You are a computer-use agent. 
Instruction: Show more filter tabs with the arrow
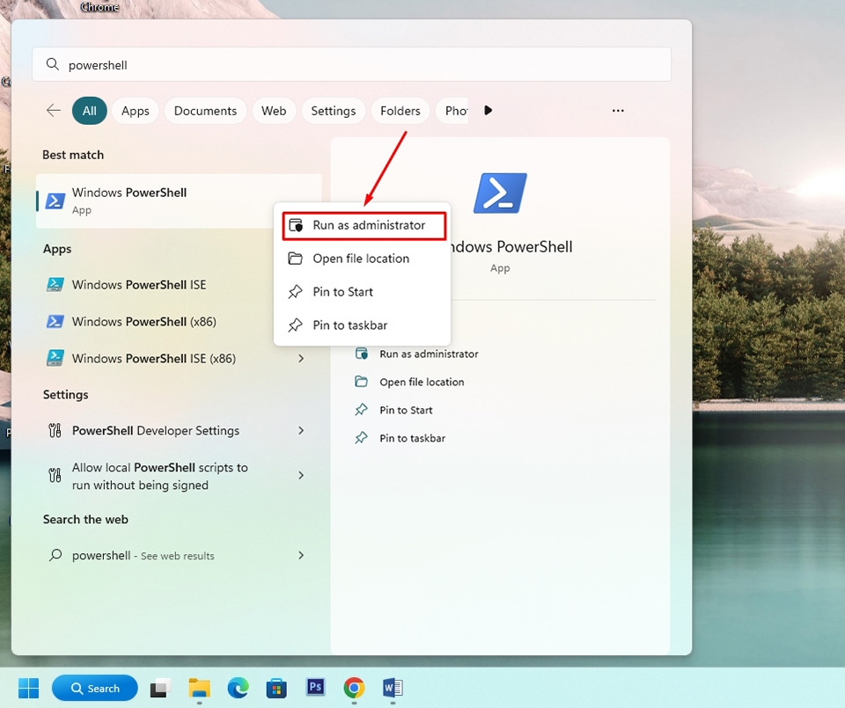[489, 110]
